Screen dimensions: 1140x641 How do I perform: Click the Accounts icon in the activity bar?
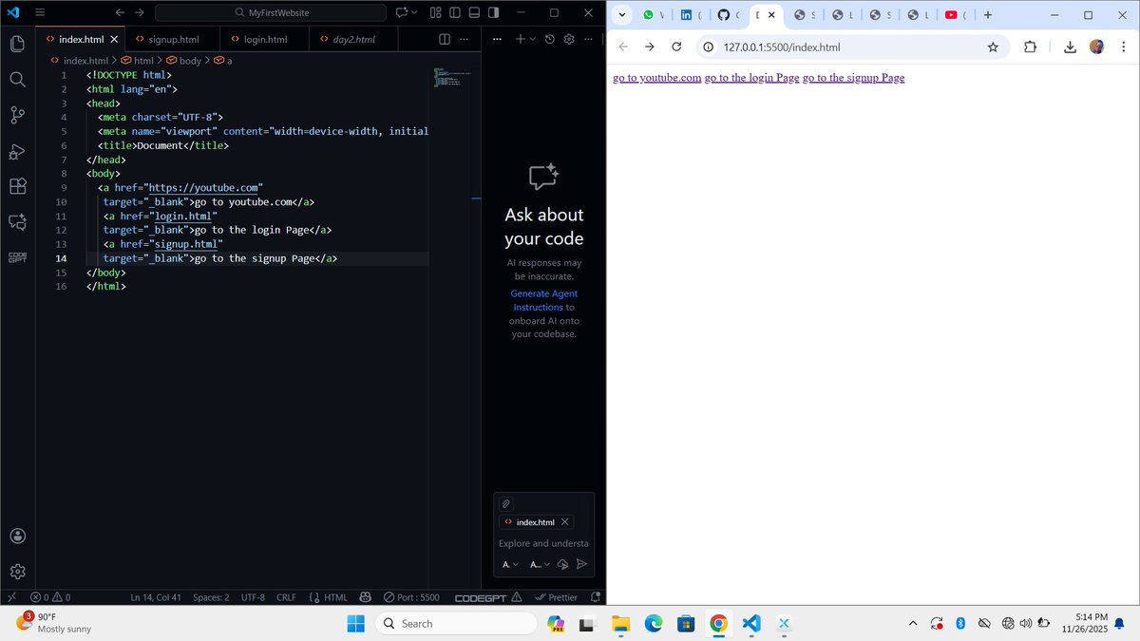click(17, 535)
